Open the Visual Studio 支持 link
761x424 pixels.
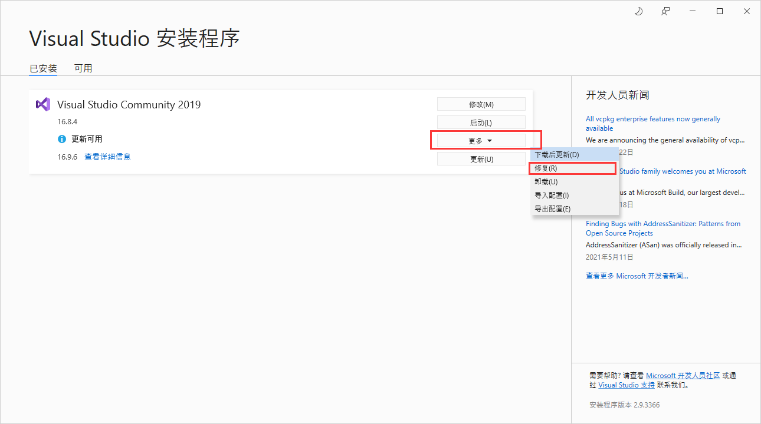point(626,385)
